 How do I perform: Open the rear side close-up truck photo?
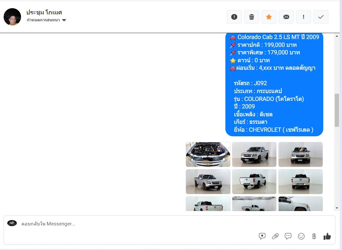coord(208,204)
